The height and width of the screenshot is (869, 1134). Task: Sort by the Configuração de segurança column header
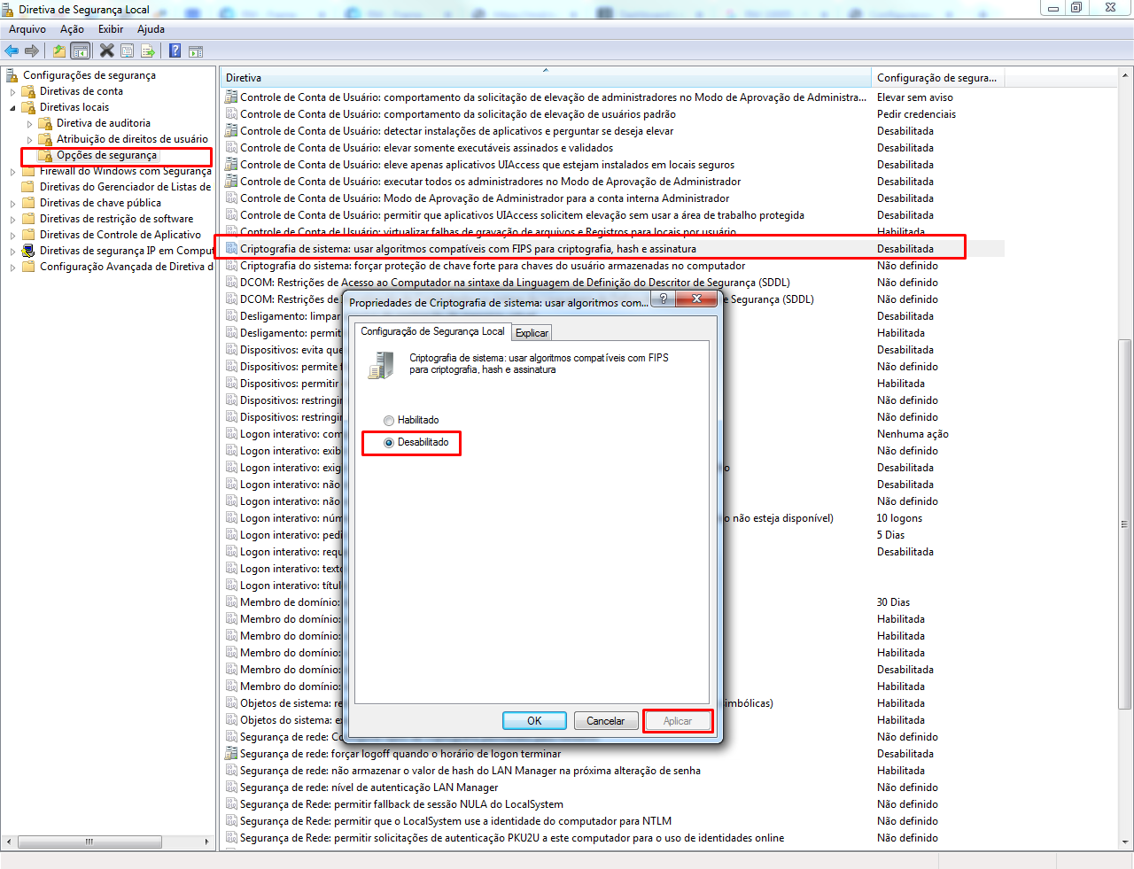[938, 78]
